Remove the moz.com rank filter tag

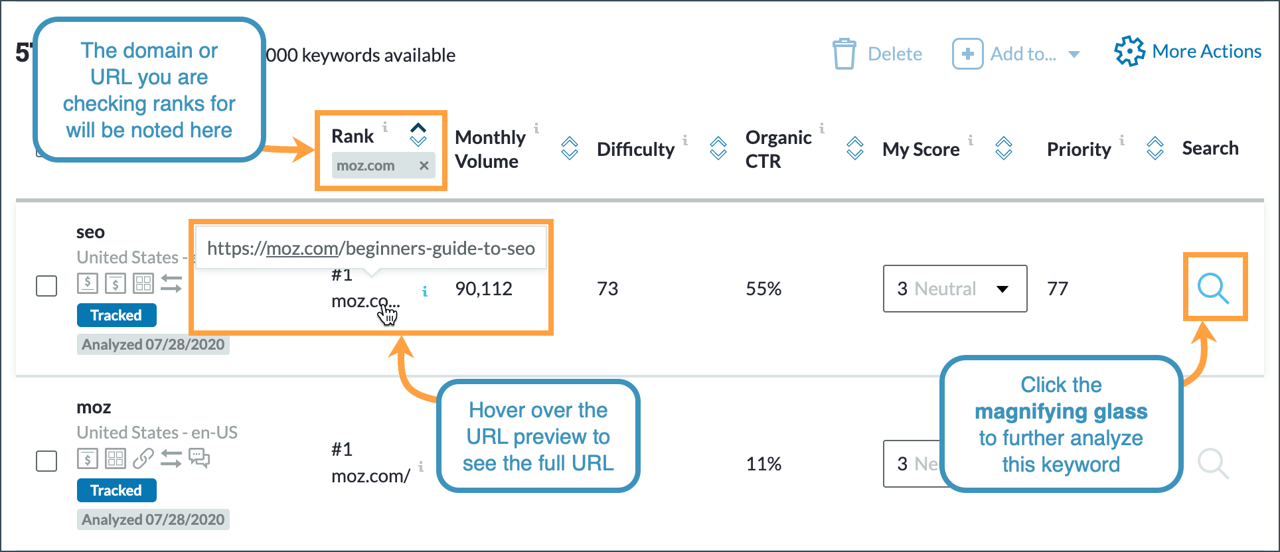point(424,166)
